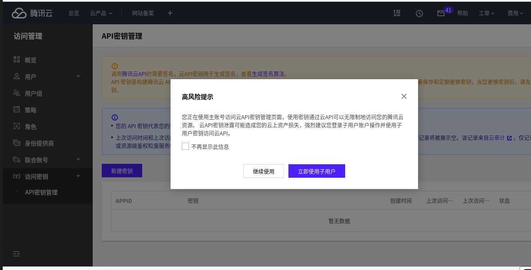Click the 身份提供商 icon
Image resolution: width=531 pixels, height=270 pixels.
(x=17, y=143)
